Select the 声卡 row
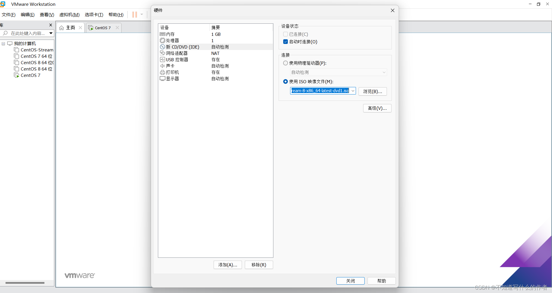The height and width of the screenshot is (293, 552). (x=215, y=66)
